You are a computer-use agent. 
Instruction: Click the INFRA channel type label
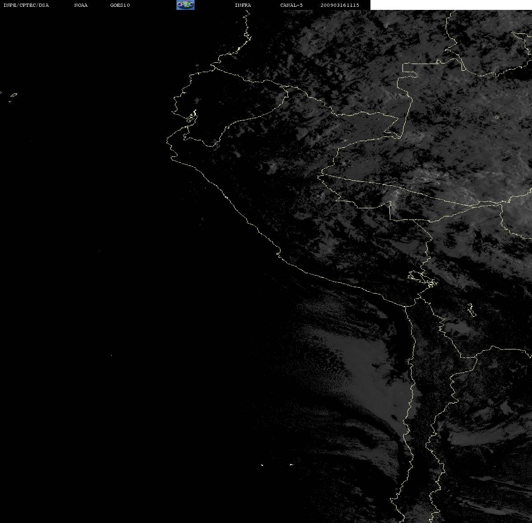[243, 5]
